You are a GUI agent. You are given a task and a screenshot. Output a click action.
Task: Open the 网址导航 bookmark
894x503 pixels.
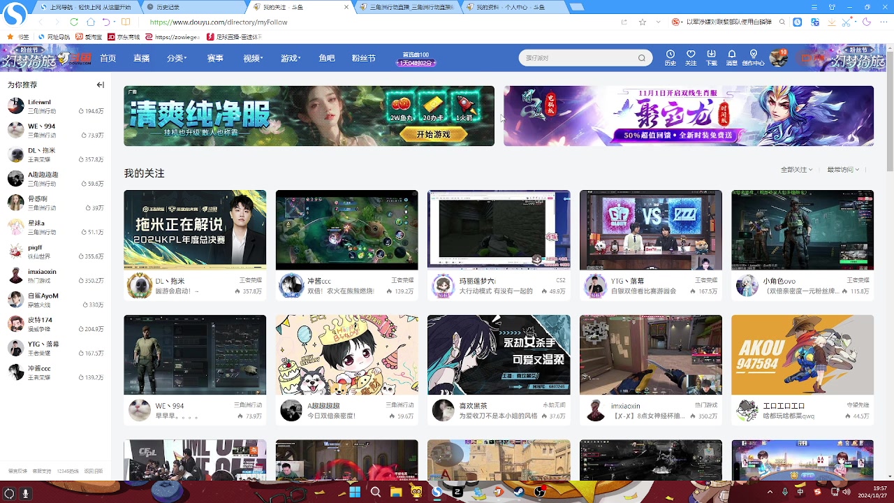pyautogui.click(x=54, y=37)
